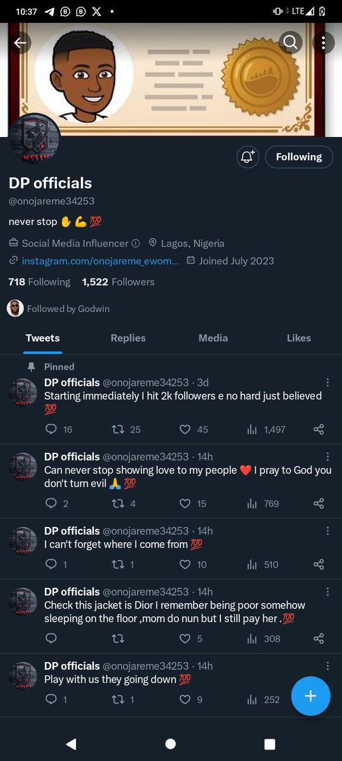Open options menu on "Play with us" tweet
This screenshot has height=761, width=342.
tap(327, 666)
